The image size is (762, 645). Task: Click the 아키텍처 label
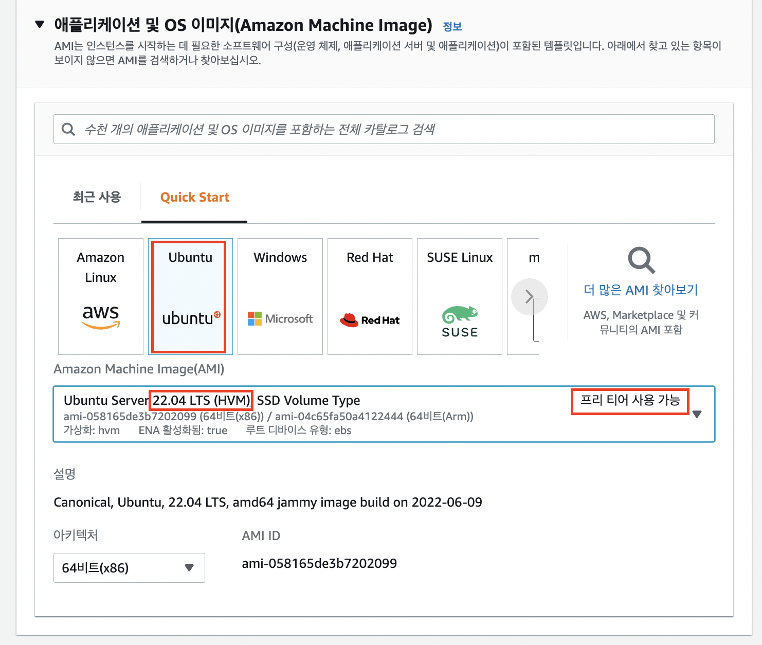coord(76,535)
